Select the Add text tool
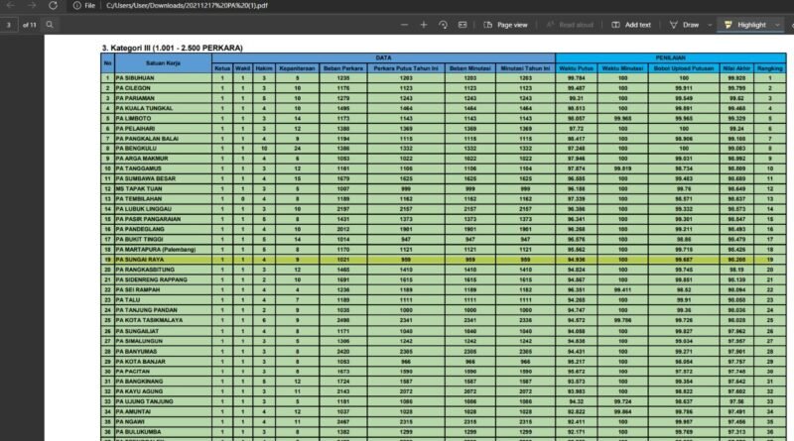The width and height of the screenshot is (794, 441). tap(630, 24)
